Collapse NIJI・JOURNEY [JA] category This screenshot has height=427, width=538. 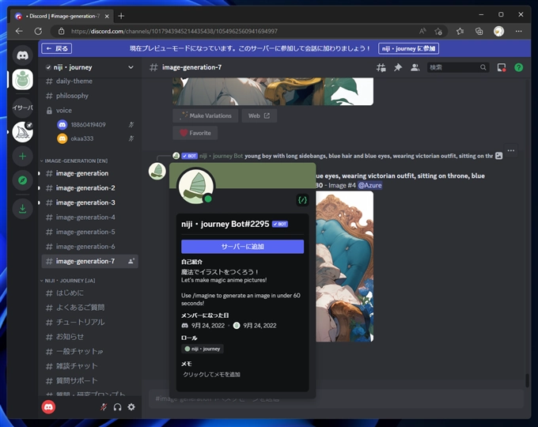click(68, 281)
